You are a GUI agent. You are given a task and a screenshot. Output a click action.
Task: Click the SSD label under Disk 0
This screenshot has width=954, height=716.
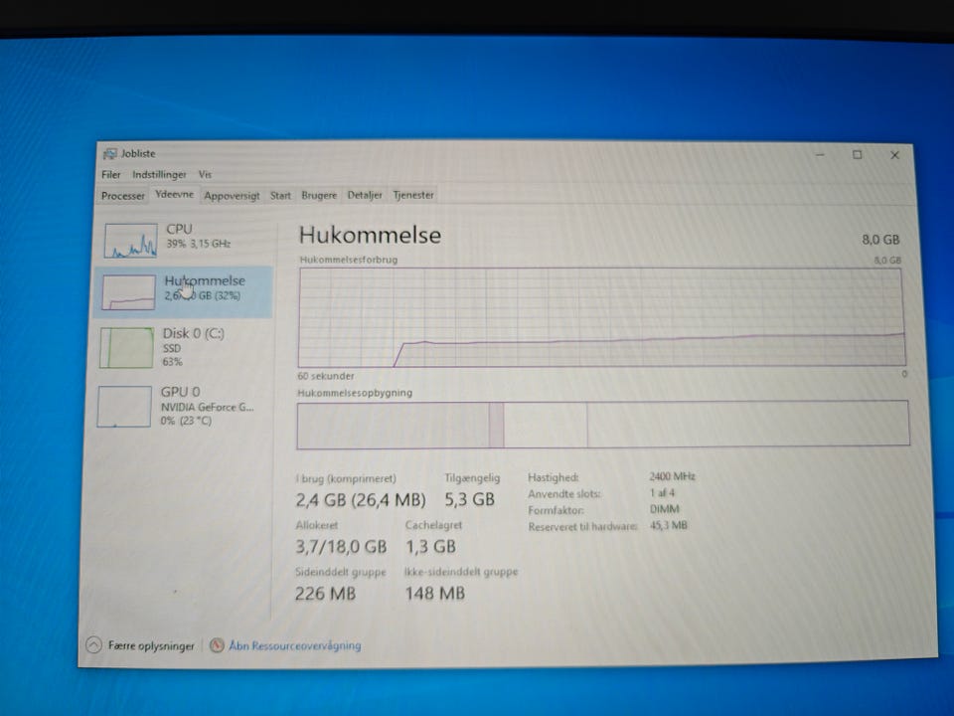point(172,348)
